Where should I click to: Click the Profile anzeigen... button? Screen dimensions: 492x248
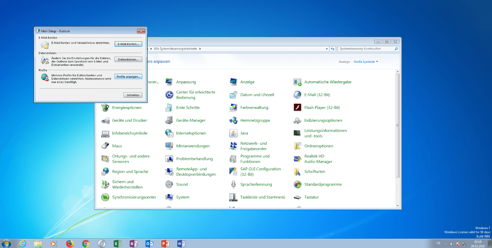[128, 77]
